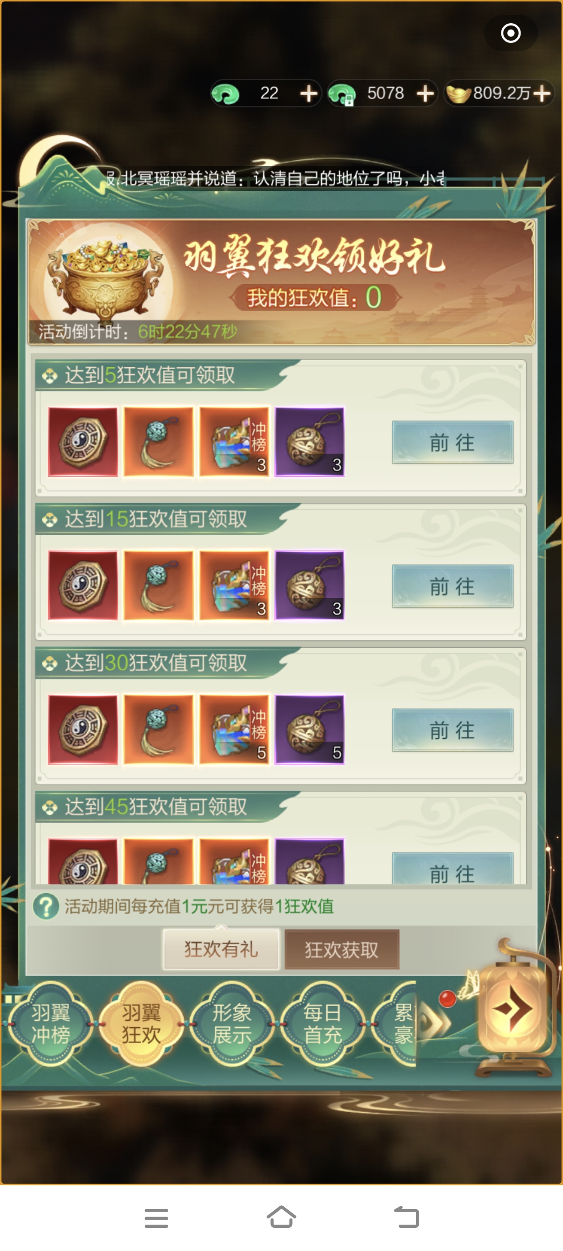Click 前往 for the 30狂欢值 reward
The height and width of the screenshot is (1251, 563).
point(452,730)
